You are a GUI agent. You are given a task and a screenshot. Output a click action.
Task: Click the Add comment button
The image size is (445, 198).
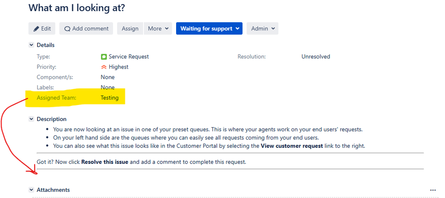[x=86, y=28]
